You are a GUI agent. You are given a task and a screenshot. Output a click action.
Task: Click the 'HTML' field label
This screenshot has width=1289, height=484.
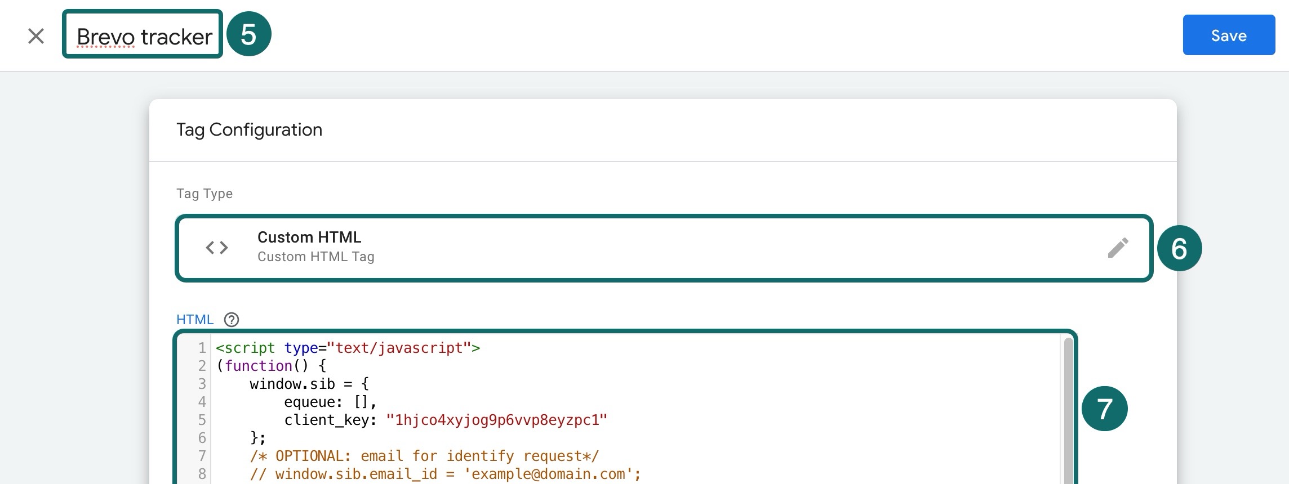point(195,320)
